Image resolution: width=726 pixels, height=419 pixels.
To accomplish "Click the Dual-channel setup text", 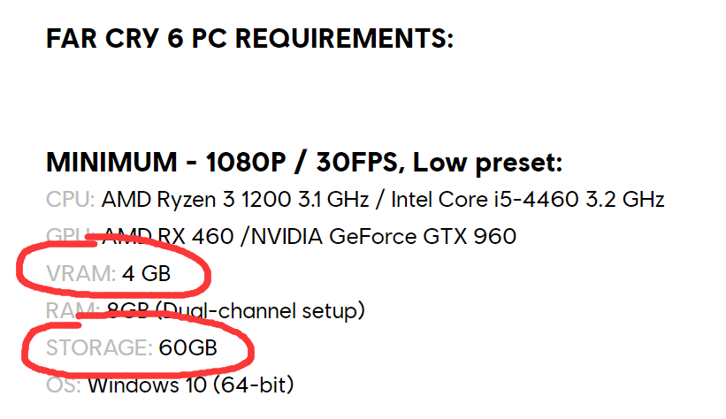I will (x=261, y=311).
